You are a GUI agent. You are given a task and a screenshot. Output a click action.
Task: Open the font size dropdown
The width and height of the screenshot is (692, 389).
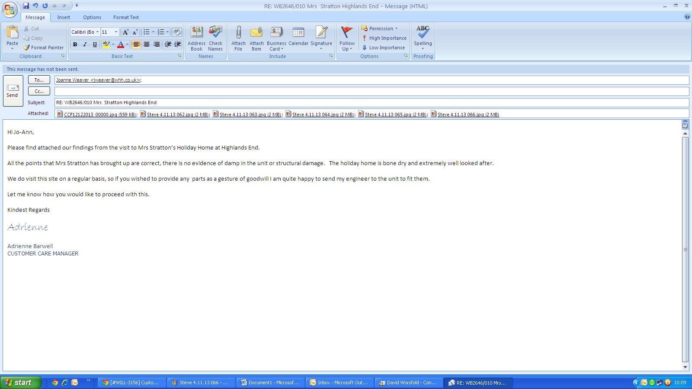[x=116, y=32]
